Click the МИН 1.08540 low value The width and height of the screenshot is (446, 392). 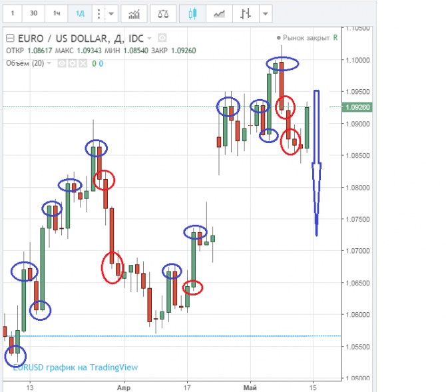click(x=126, y=51)
